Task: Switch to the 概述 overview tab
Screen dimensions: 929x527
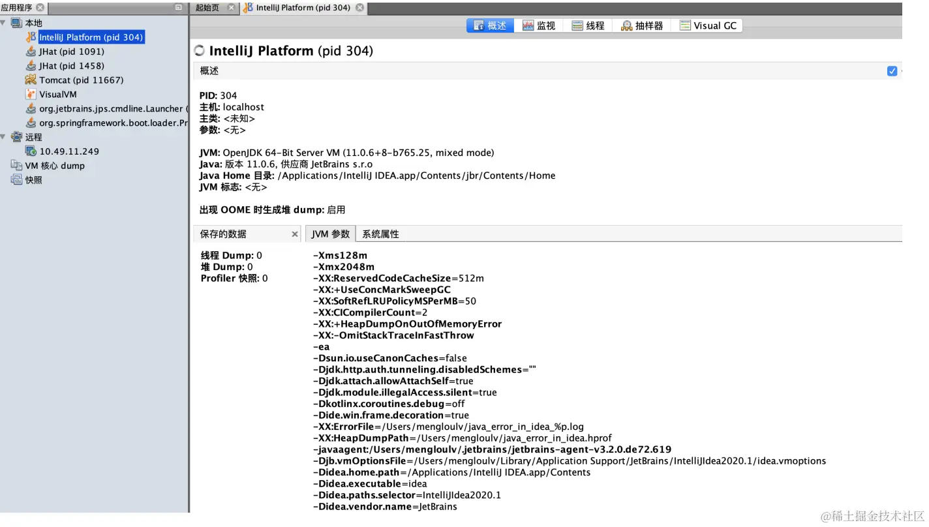Action: [x=490, y=25]
